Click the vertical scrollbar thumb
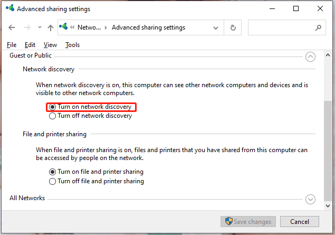Viewport: 335px width, 235px height. 328,151
